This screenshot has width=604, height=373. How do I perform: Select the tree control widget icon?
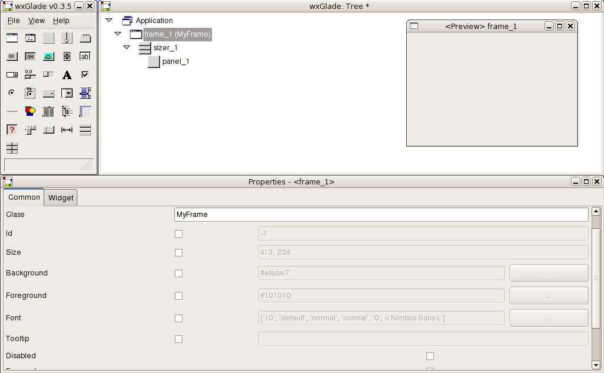[x=67, y=111]
